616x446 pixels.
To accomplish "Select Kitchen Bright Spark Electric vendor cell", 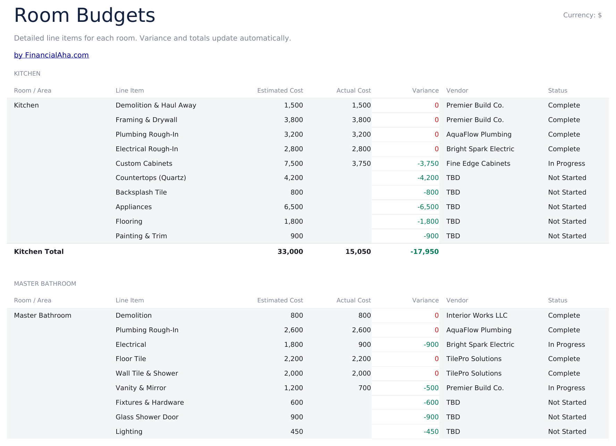I will tap(480, 149).
